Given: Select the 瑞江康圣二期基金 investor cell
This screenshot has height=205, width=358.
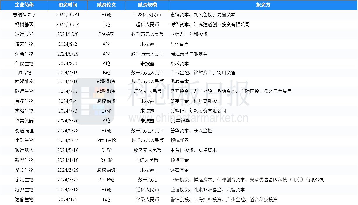Looking at the screenshot, I should 189,54.
